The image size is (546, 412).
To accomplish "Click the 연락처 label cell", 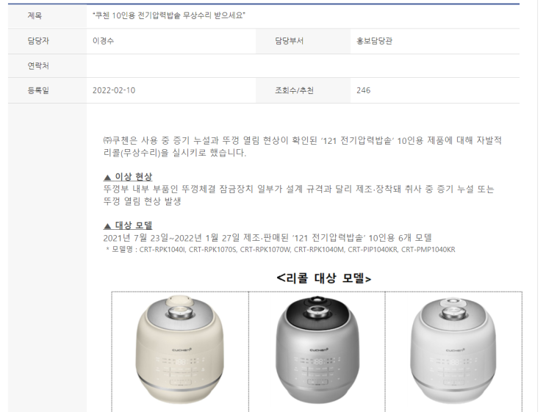I will tap(47, 66).
